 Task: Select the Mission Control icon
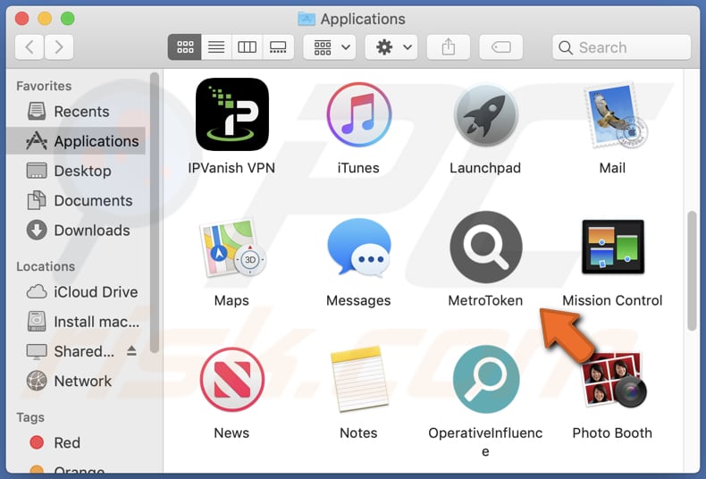613,247
